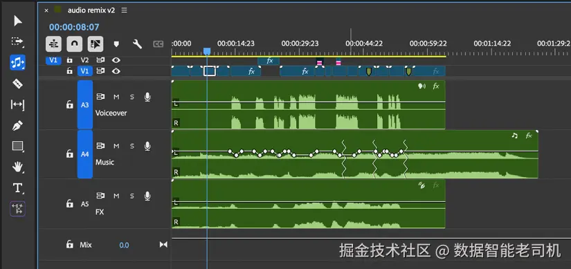Open timeline display settings wrench
Image resolution: width=571 pixels, height=269 pixels.
(x=137, y=44)
